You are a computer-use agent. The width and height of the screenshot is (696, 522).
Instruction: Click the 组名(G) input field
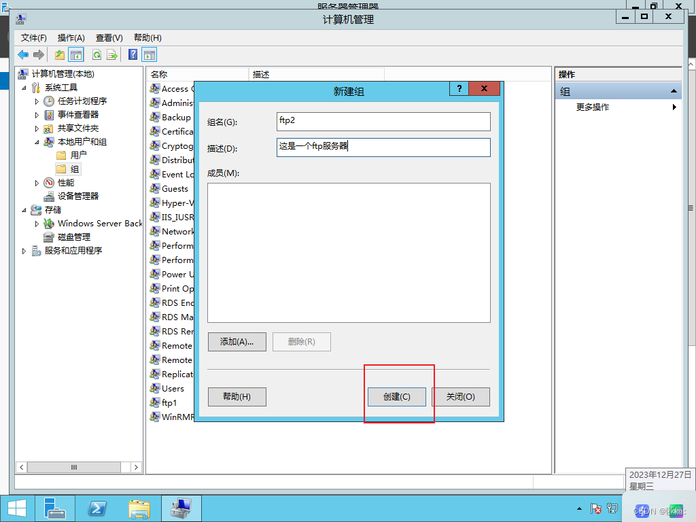coord(383,121)
